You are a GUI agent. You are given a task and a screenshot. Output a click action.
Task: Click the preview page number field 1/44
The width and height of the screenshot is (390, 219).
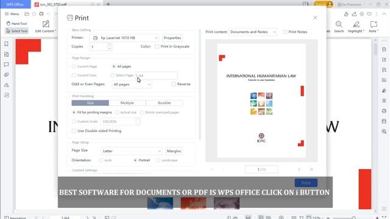[261, 169]
